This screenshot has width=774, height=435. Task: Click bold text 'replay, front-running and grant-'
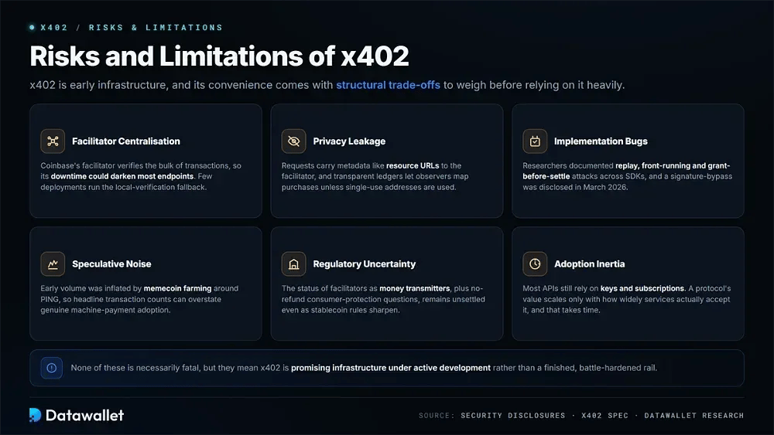(x=673, y=165)
